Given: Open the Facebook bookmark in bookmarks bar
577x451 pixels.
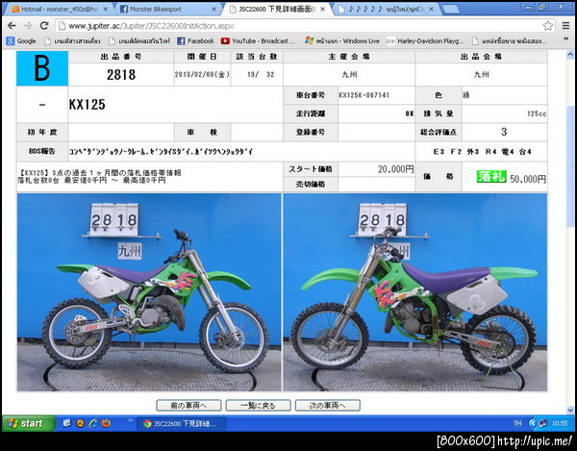Looking at the screenshot, I should point(195,40).
